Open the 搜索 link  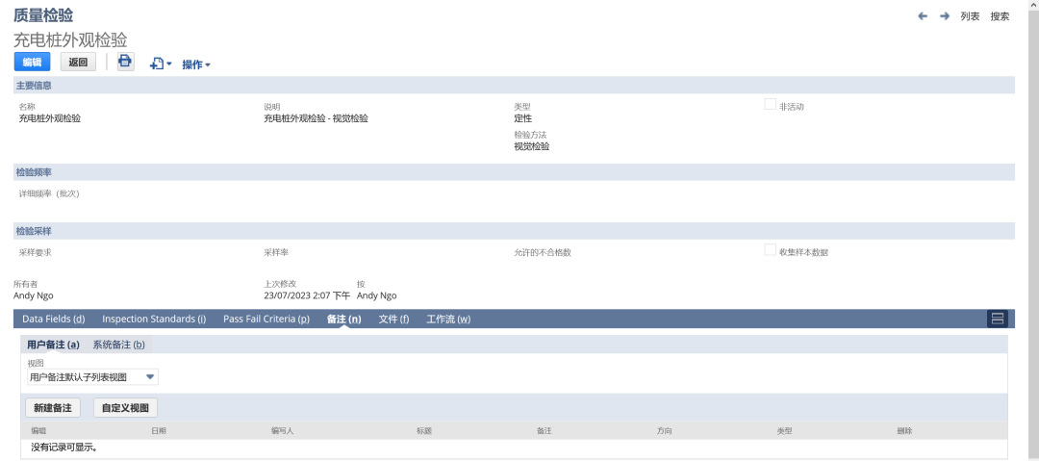(x=1000, y=16)
